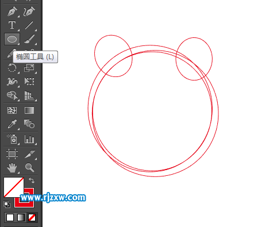Select the Type tool

12,25
